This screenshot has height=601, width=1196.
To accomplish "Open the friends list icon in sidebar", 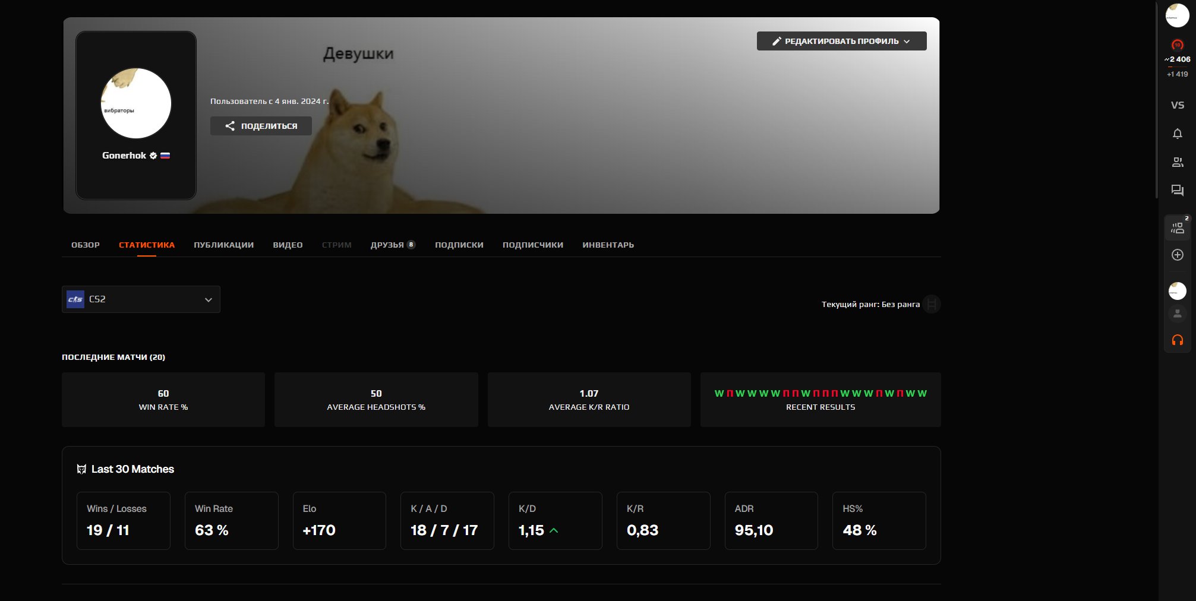I will click(x=1177, y=162).
